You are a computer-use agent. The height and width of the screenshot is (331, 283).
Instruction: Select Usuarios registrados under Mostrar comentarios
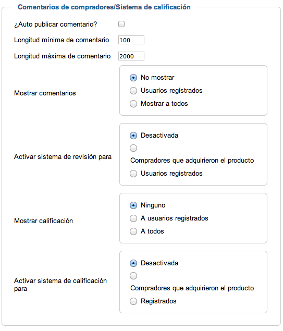(x=133, y=91)
